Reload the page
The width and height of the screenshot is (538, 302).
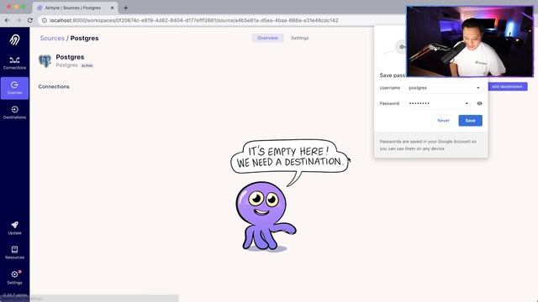[x=30, y=20]
